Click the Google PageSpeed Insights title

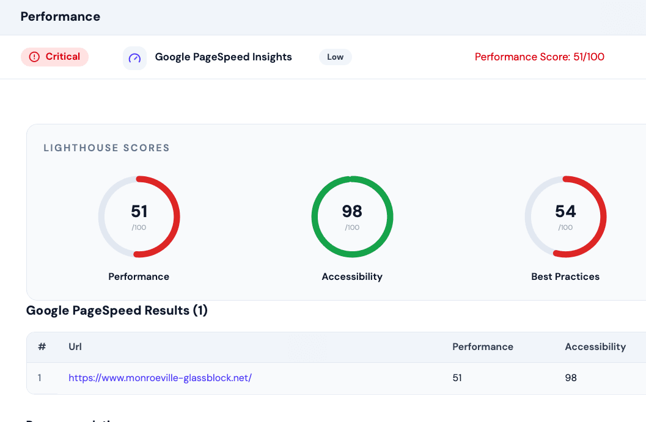pyautogui.click(x=223, y=57)
